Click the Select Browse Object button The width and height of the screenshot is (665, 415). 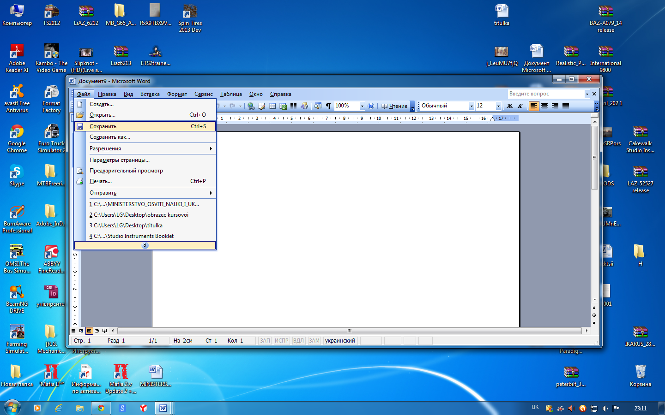click(x=594, y=315)
